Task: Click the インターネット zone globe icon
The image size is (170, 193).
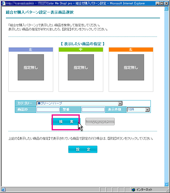Action: pyautogui.click(x=133, y=190)
